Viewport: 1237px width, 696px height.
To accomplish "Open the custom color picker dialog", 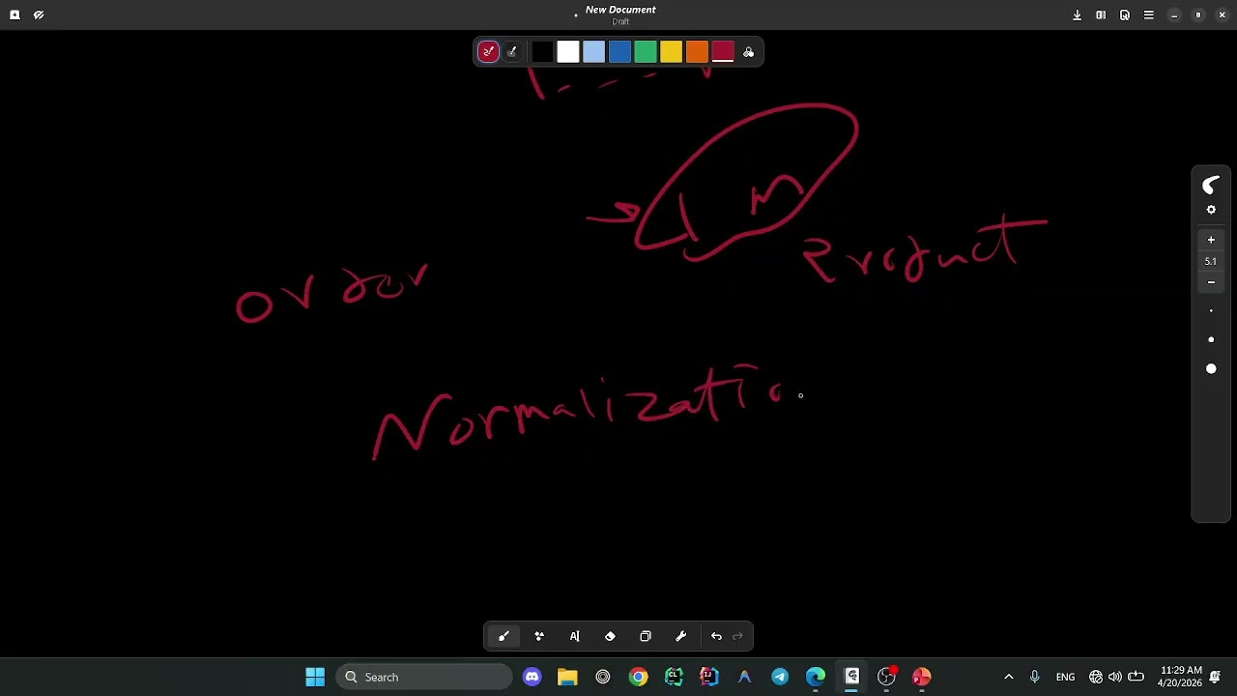I will tap(749, 52).
